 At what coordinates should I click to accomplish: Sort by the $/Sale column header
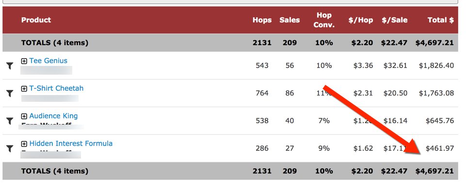395,20
